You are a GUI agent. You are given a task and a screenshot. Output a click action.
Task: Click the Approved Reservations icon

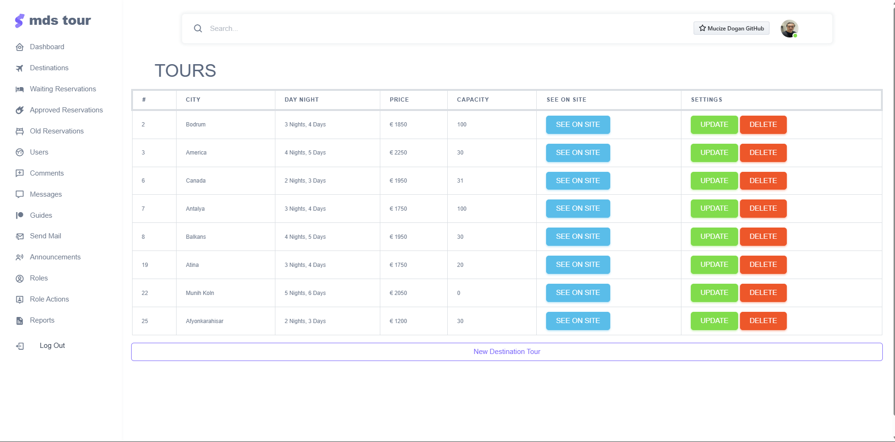click(20, 110)
